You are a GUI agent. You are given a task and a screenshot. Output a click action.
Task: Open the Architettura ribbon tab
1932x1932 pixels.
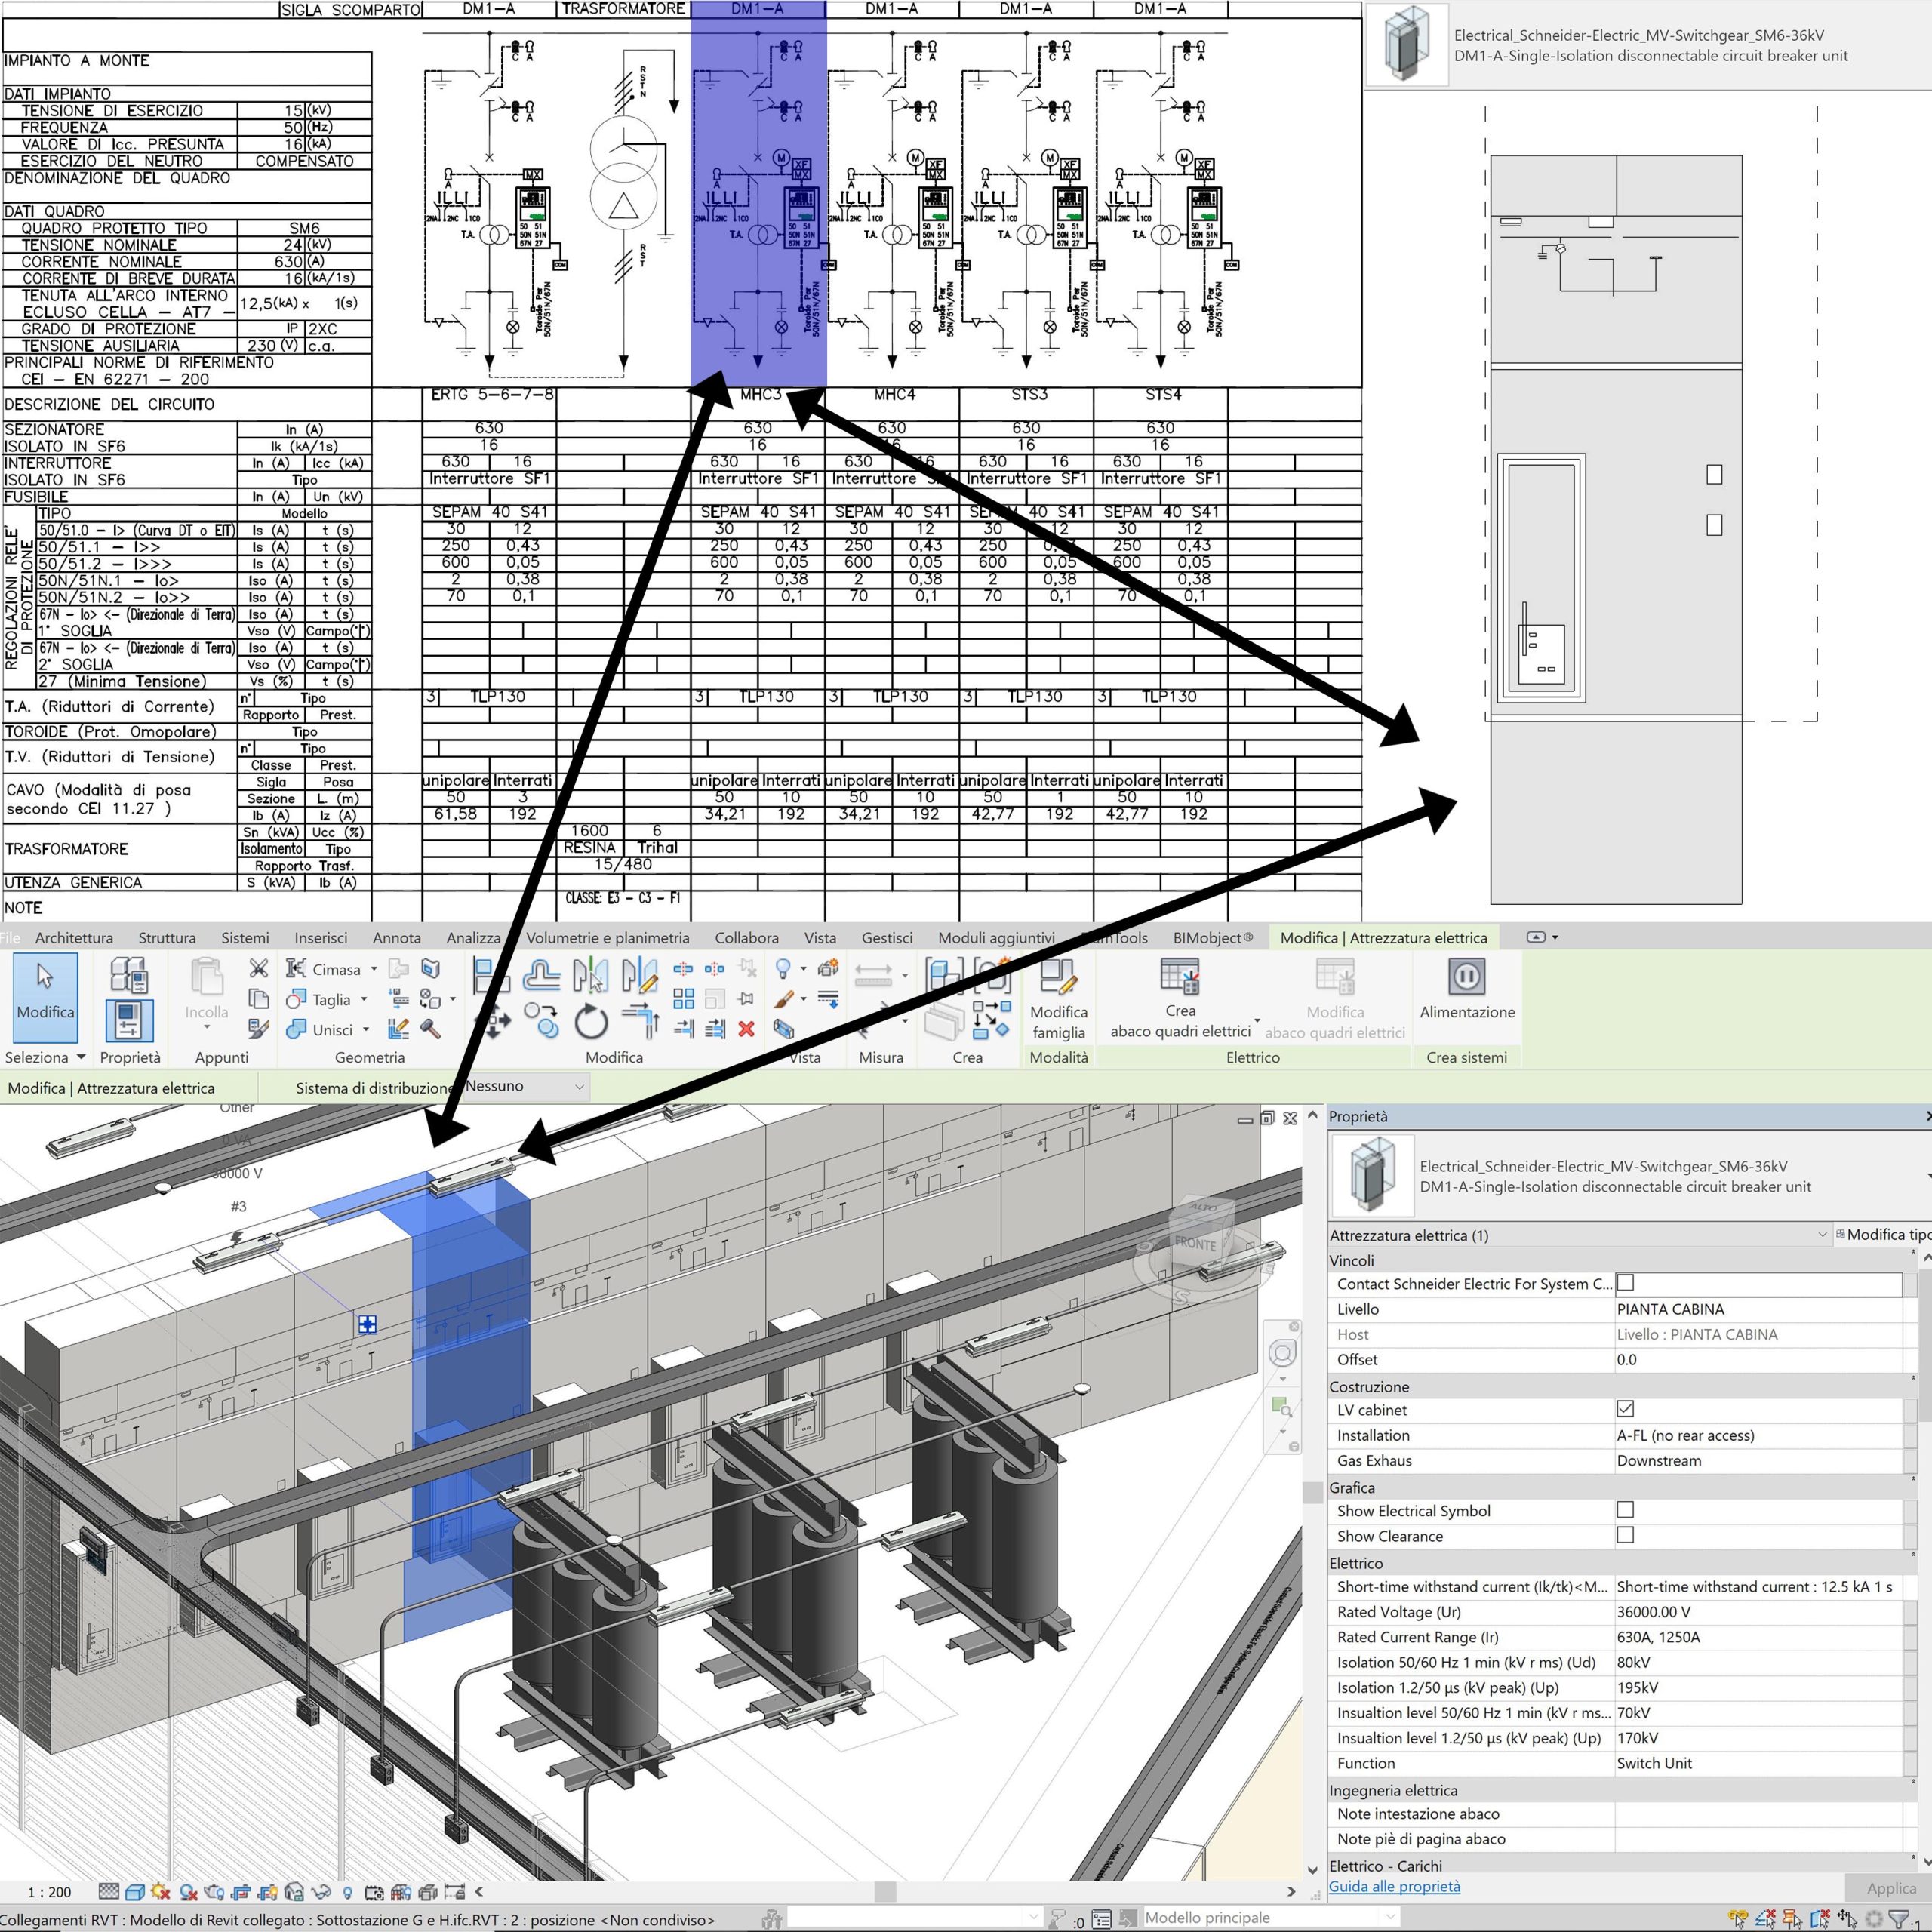click(x=74, y=938)
